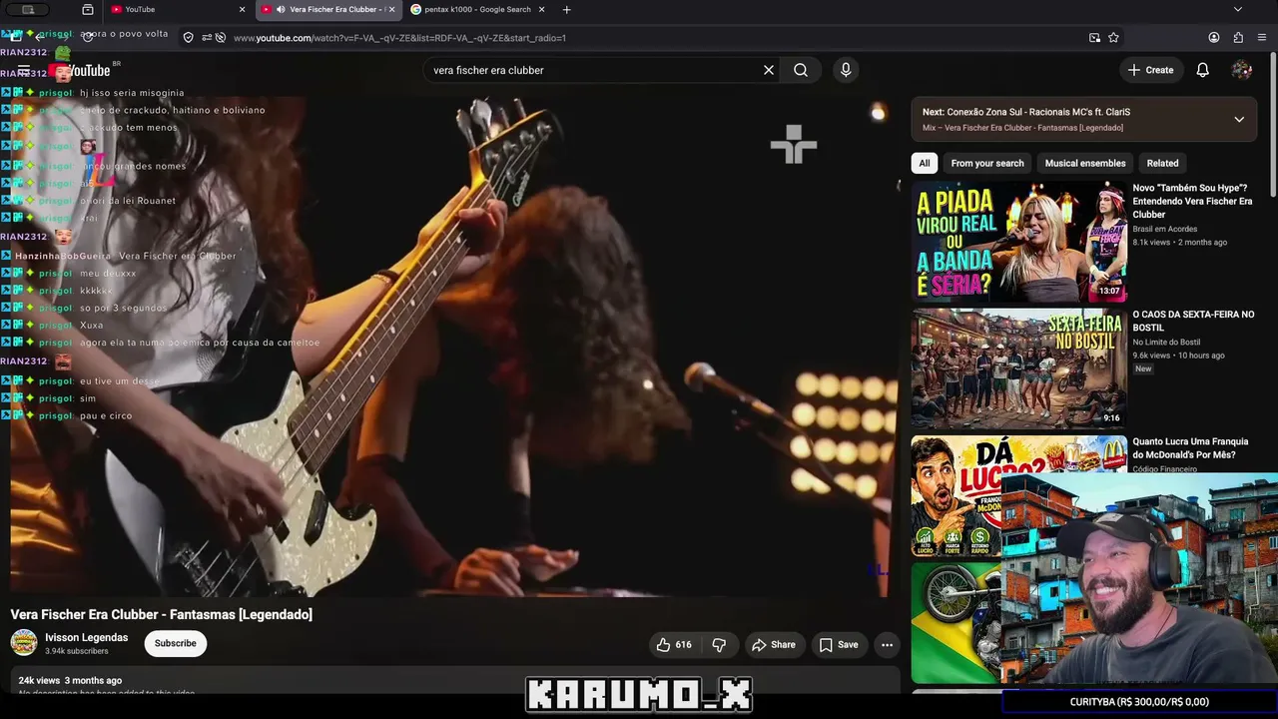Subscribe to Ivisson Legendas channel
This screenshot has width=1278, height=719.
point(176,644)
